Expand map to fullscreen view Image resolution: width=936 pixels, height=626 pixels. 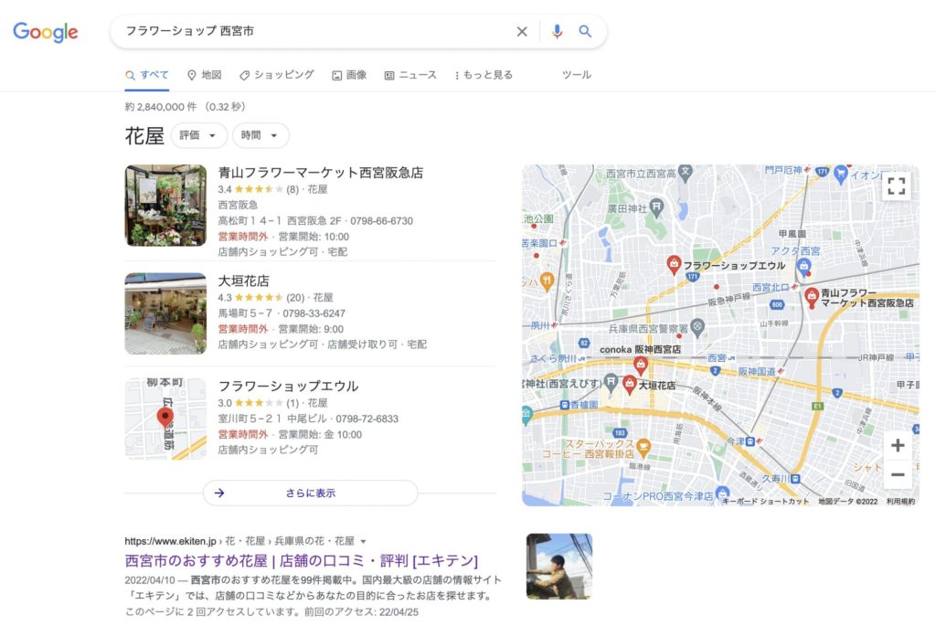(897, 186)
